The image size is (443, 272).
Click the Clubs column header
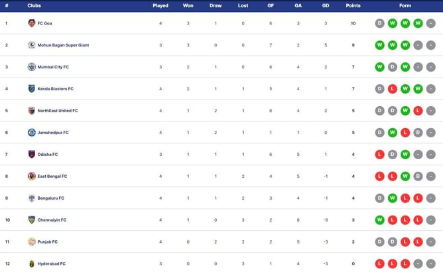click(x=34, y=5)
